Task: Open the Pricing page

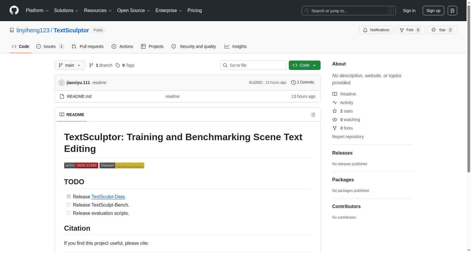Action: [x=195, y=11]
